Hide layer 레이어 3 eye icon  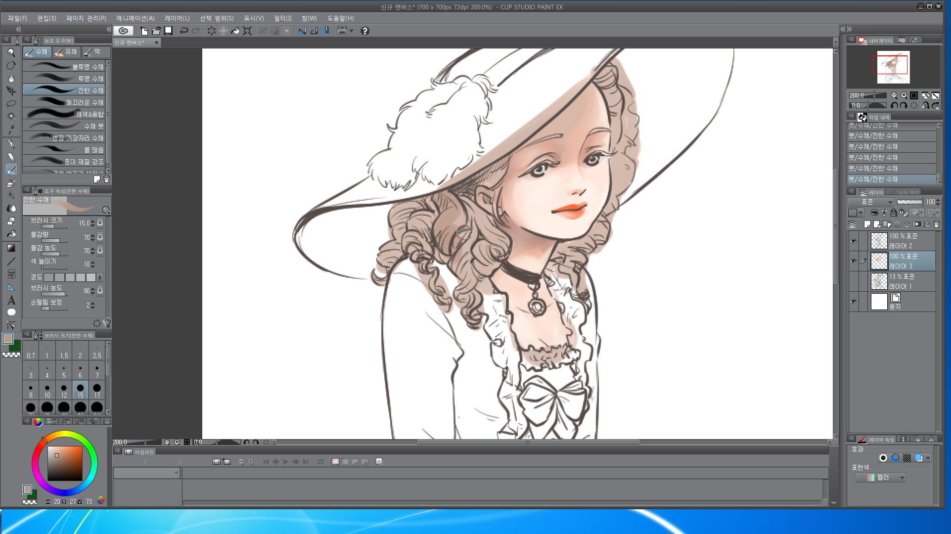853,261
